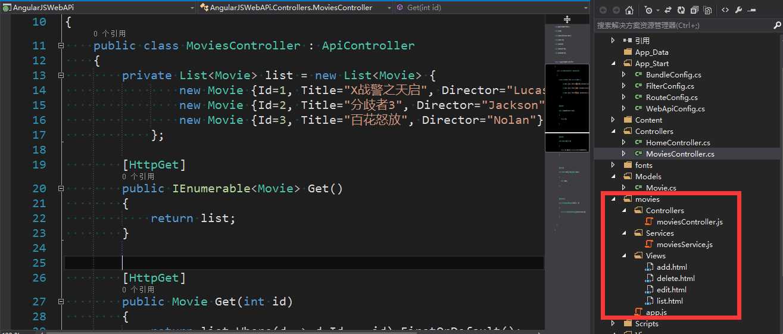Click the Home icon in Solution Explorer toolbar
Image resolution: width=783 pixels, height=334 pixels.
tap(630, 10)
